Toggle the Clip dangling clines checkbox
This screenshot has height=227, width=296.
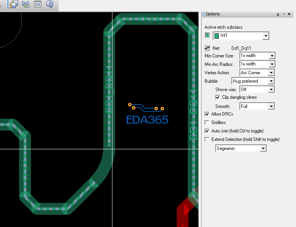click(x=218, y=97)
